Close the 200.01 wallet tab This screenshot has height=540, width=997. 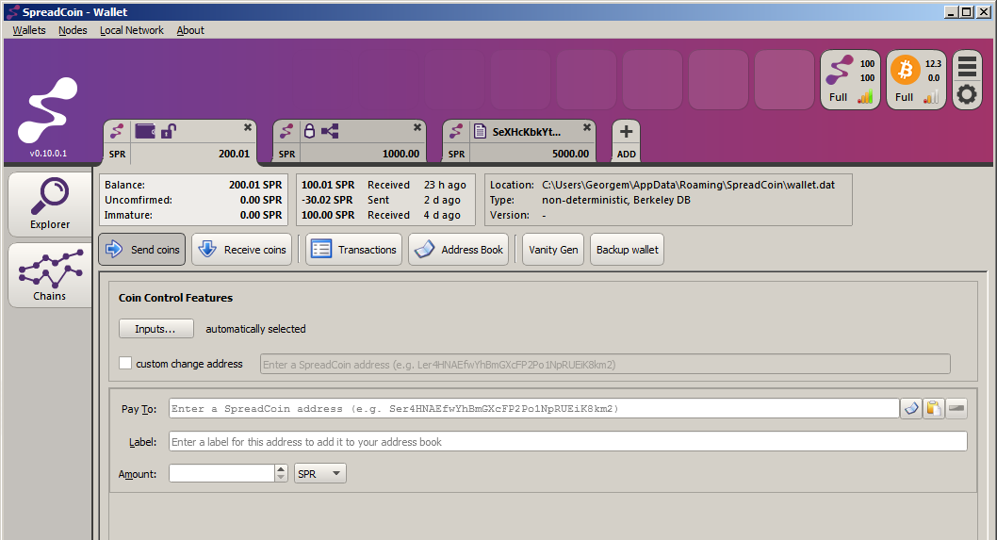click(x=248, y=127)
